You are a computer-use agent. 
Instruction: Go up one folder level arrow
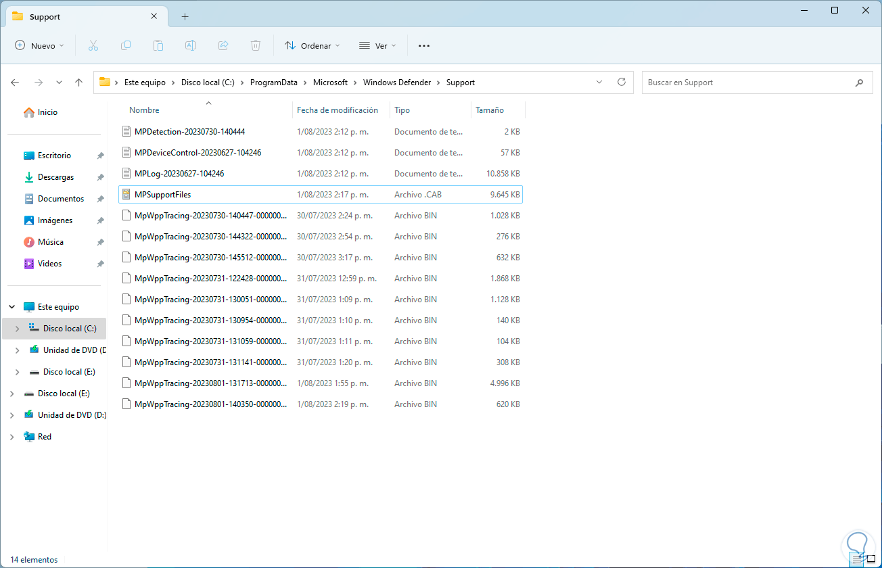(x=78, y=82)
